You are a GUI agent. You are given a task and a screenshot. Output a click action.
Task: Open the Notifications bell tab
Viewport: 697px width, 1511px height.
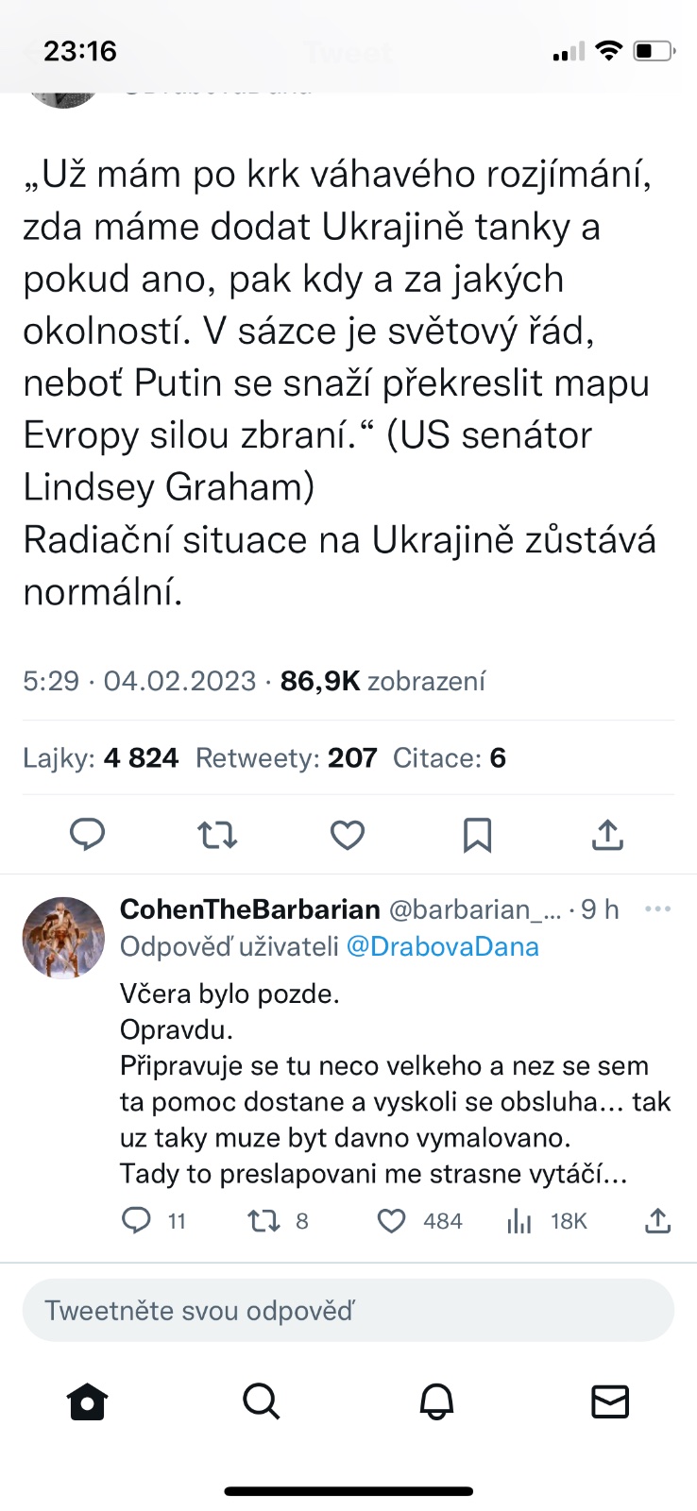tap(436, 1402)
